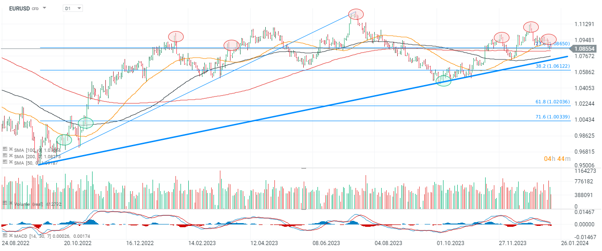The height and width of the screenshot is (251, 602).
Task: Click the MACD [14, 30, 7] label
Action: point(34,235)
